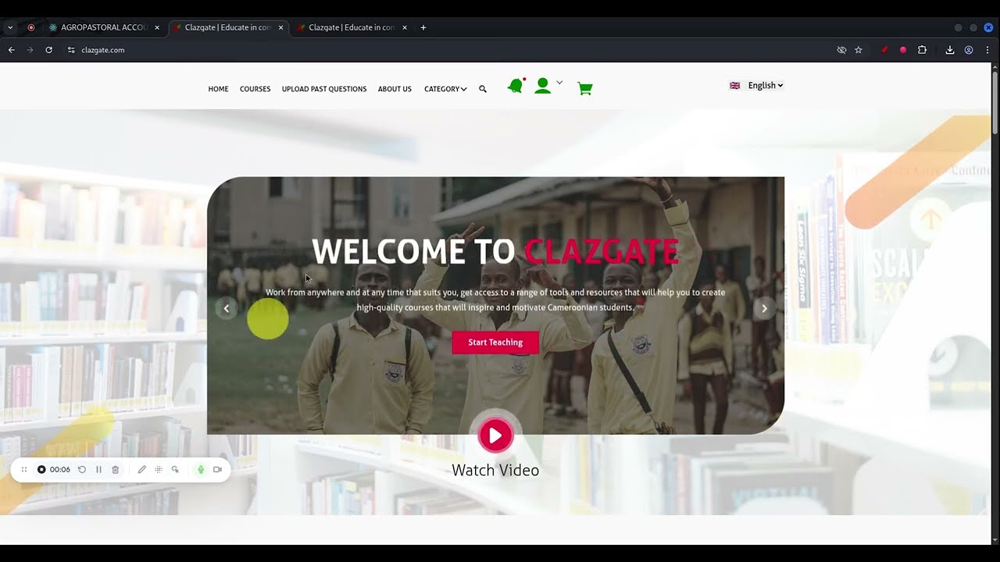Select the cursor highlight tool

coord(175,469)
